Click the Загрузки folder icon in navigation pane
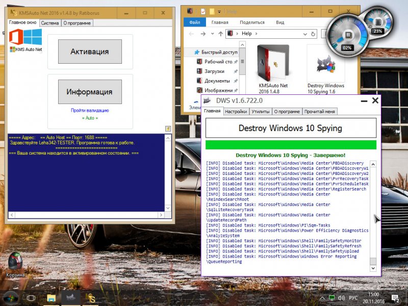Image resolution: width=408 pixels, height=306 pixels. click(x=199, y=71)
